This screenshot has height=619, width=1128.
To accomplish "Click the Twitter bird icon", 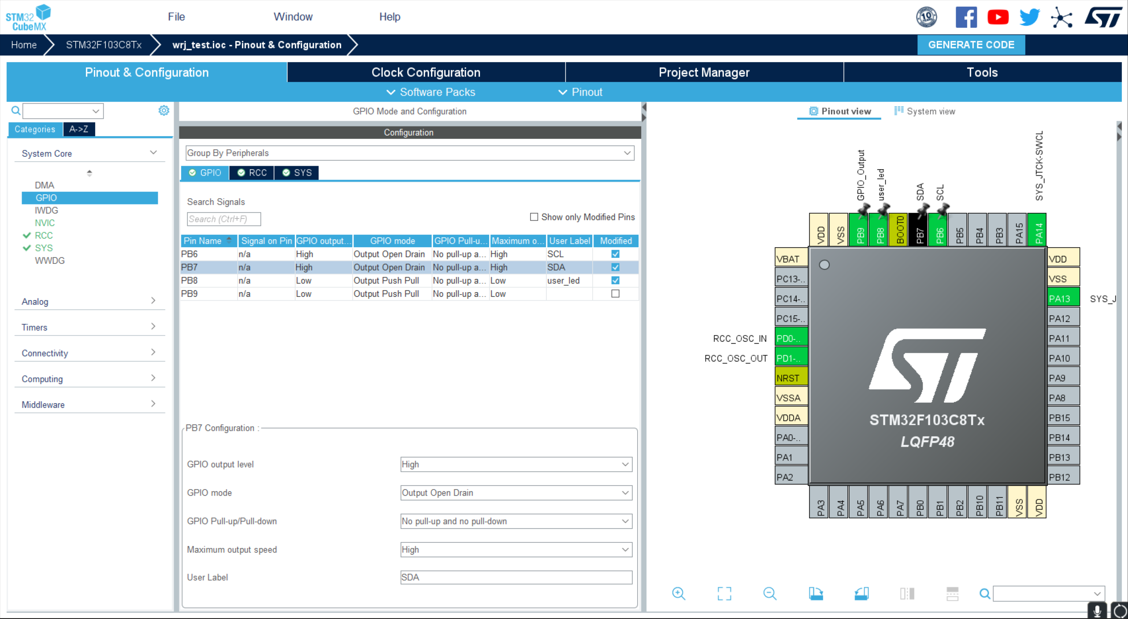I will [1030, 18].
